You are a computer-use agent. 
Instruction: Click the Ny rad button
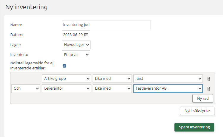pyautogui.click(x=203, y=98)
